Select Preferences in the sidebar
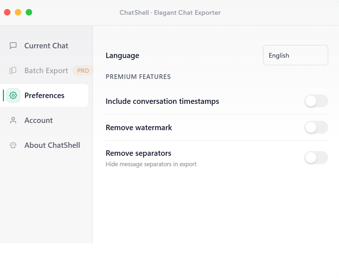The height and width of the screenshot is (278, 339). (x=44, y=95)
